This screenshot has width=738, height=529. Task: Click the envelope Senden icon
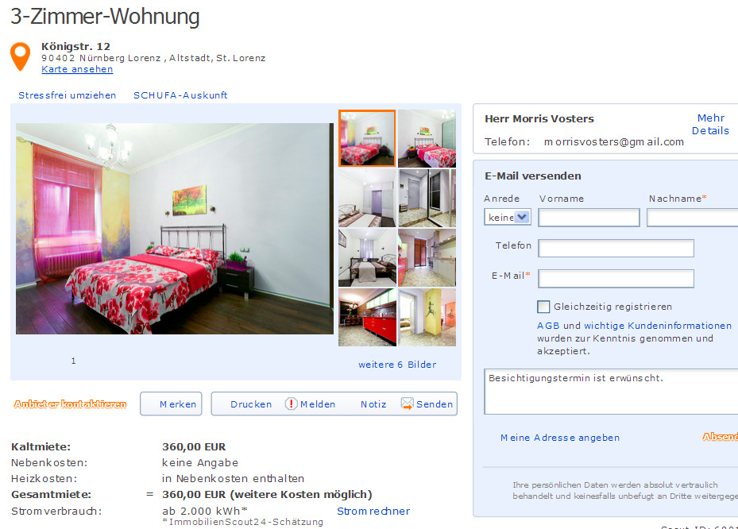[x=407, y=404]
